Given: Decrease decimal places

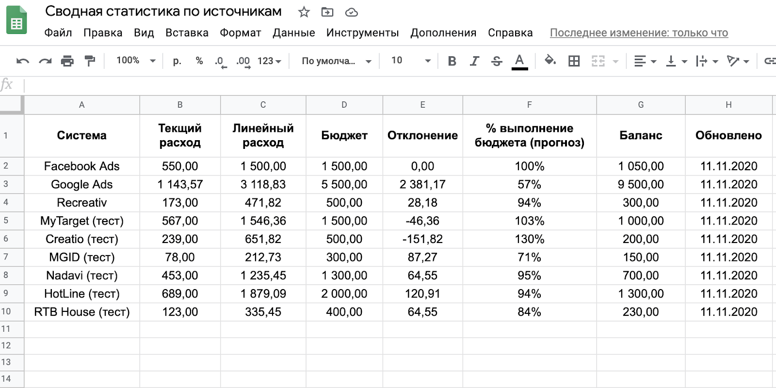Looking at the screenshot, I should click(x=221, y=62).
